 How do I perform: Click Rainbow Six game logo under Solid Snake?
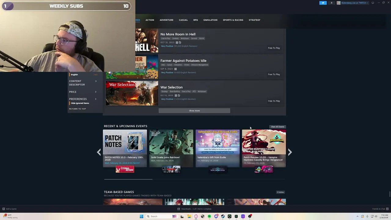point(171,169)
